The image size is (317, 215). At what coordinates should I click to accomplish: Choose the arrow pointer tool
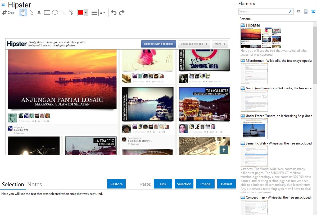[x=31, y=12]
